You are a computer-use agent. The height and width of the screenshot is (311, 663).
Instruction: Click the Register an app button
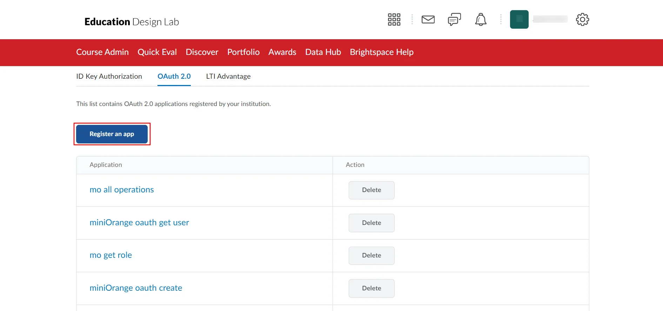coord(112,134)
